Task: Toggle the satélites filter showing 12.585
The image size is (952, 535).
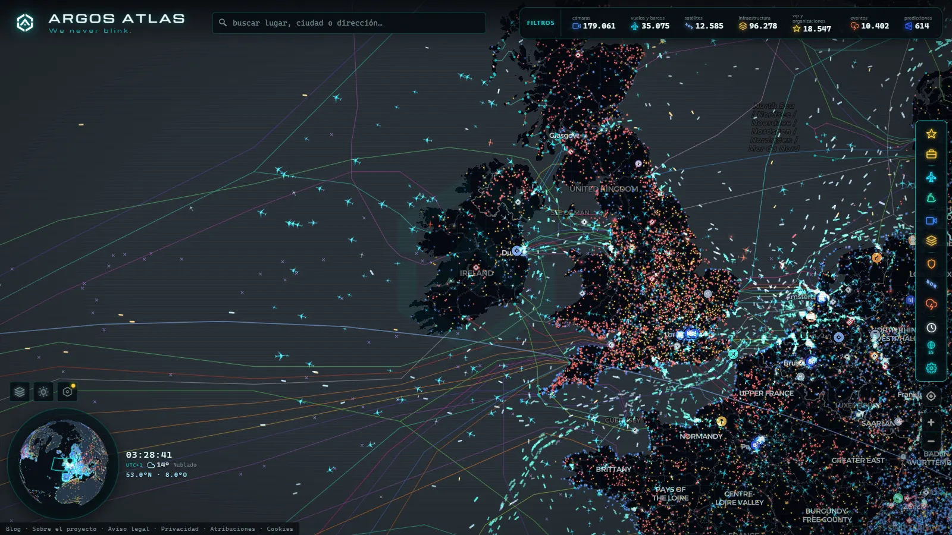Action: (x=704, y=23)
